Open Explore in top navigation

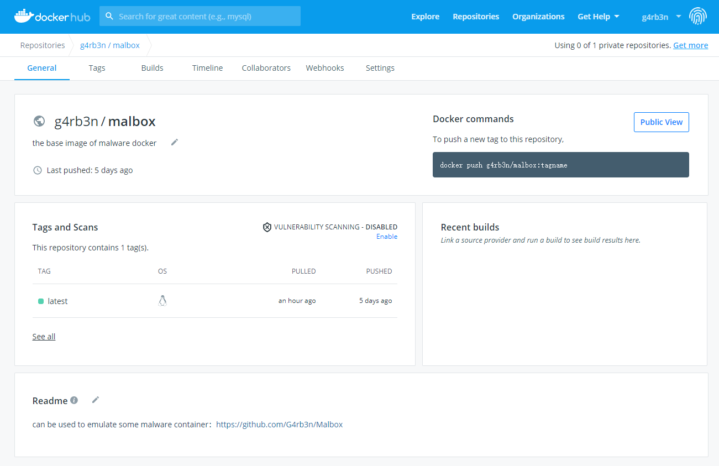click(x=425, y=17)
